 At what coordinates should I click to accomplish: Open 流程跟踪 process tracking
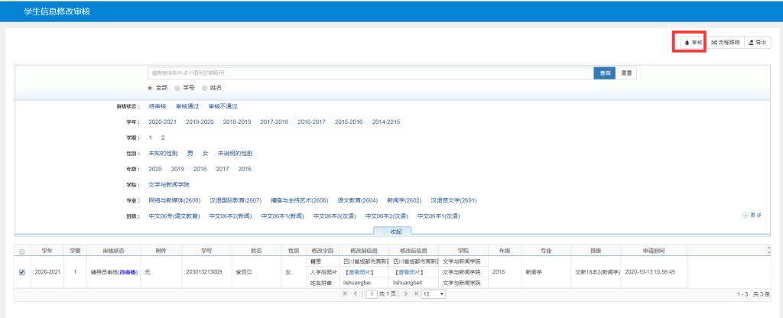(726, 43)
